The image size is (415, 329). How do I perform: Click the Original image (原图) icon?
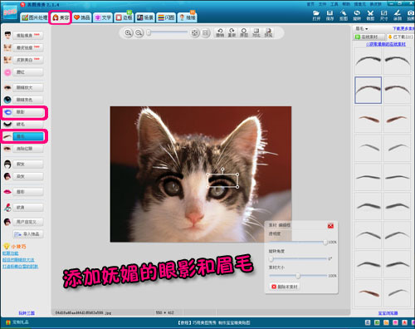[x=244, y=32]
